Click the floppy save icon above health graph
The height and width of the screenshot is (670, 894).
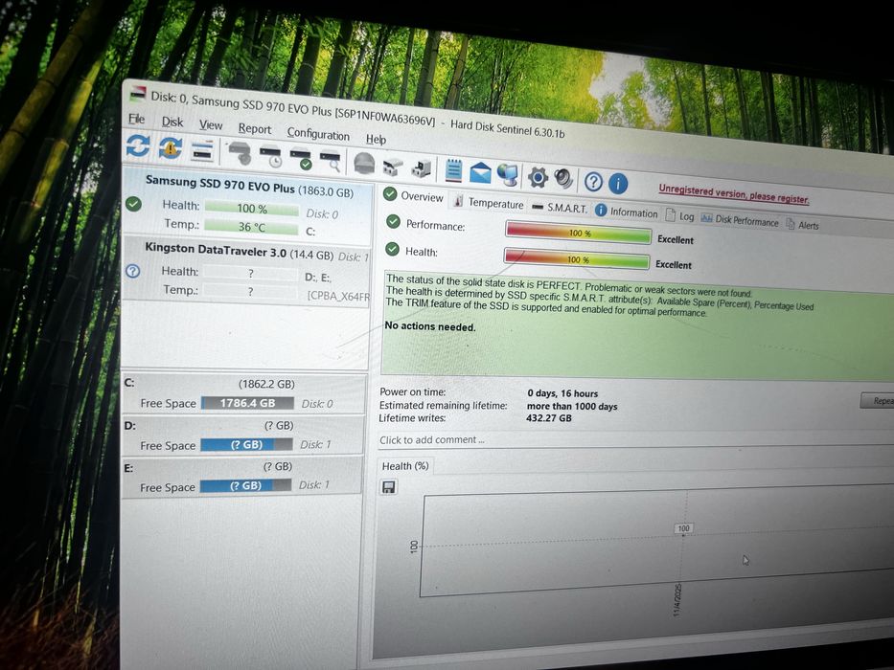389,487
